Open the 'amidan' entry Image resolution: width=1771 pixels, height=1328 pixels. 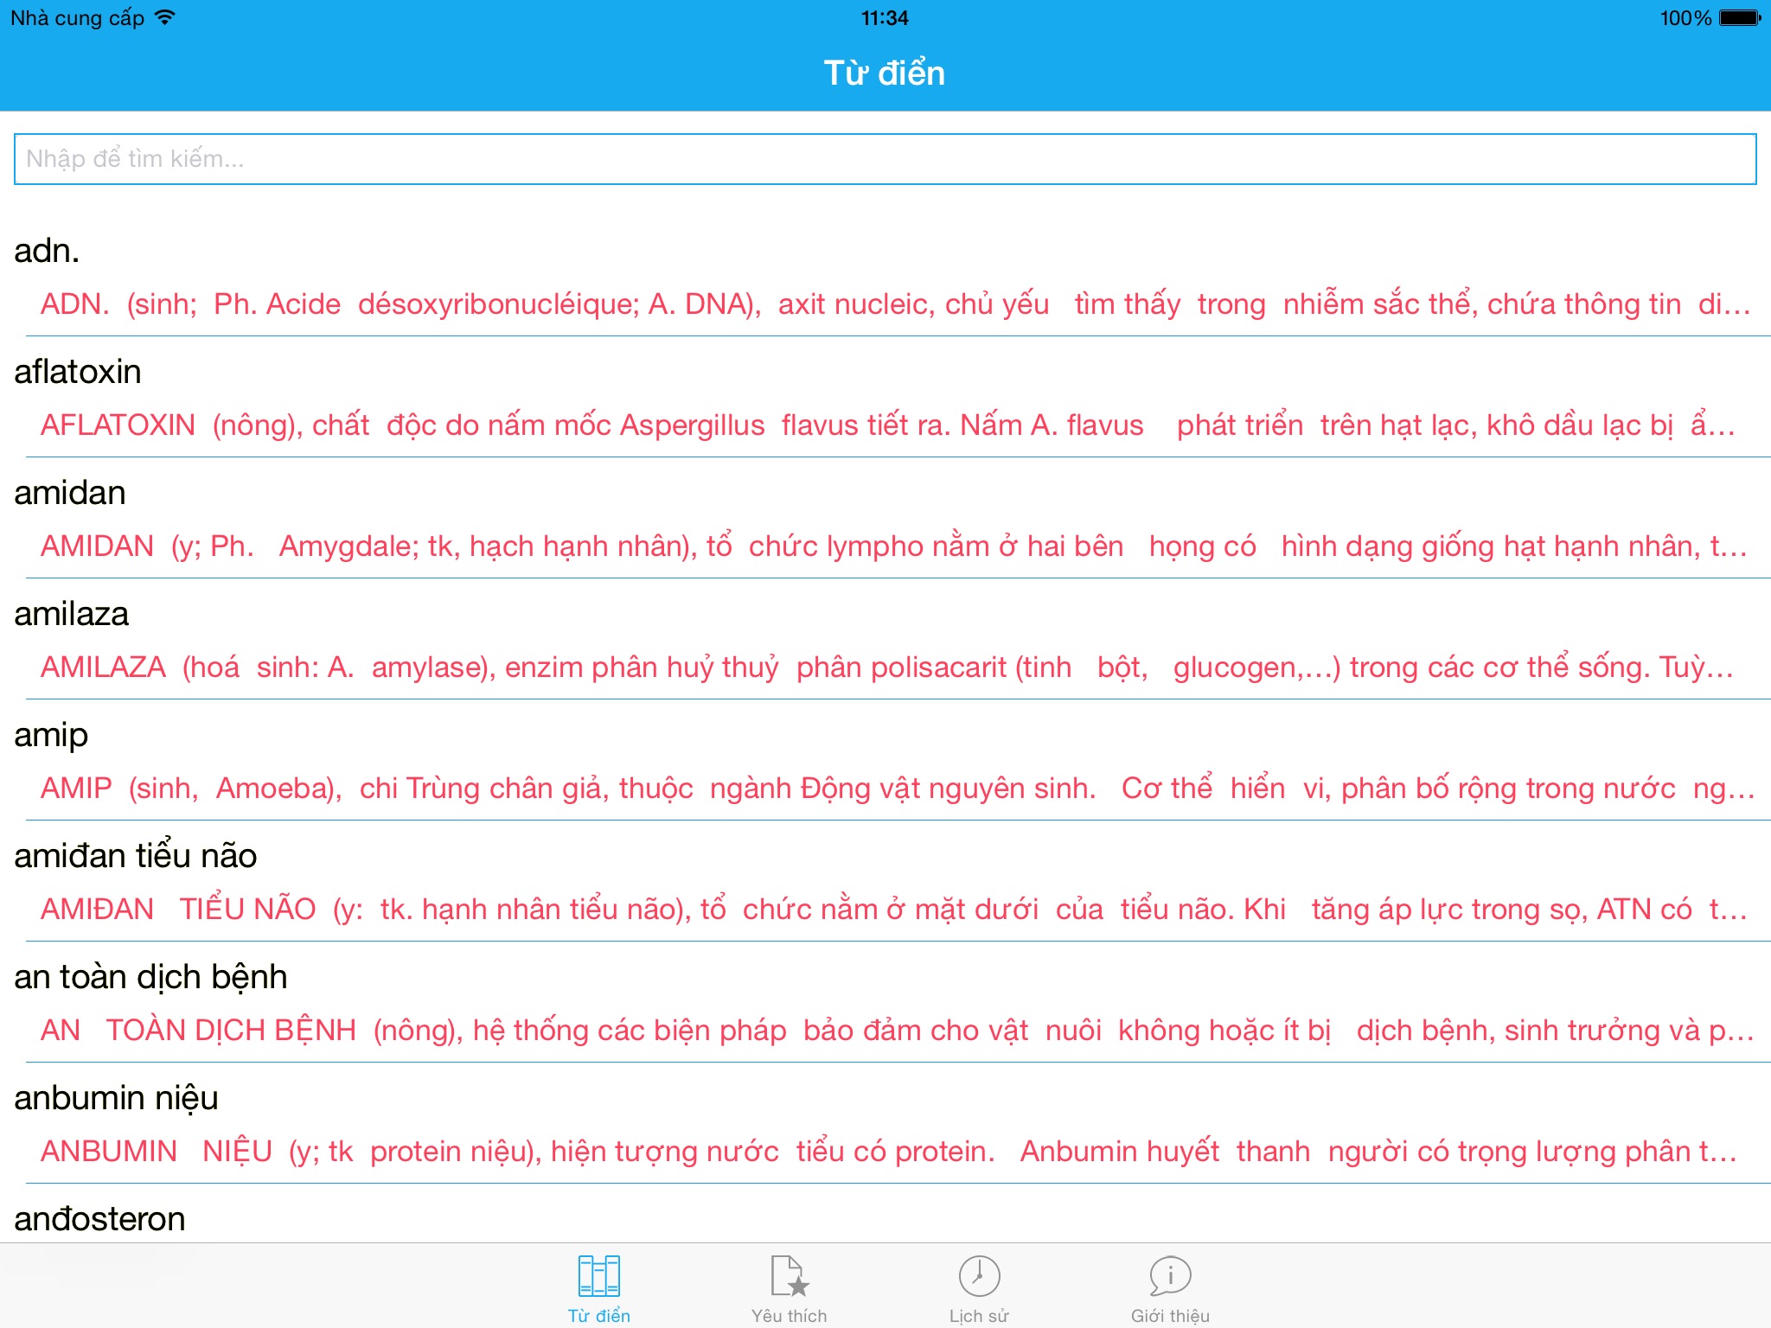coord(70,493)
